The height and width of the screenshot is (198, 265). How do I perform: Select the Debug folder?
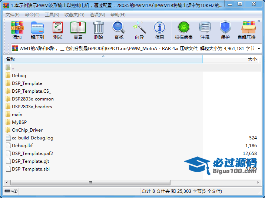coord(16,75)
